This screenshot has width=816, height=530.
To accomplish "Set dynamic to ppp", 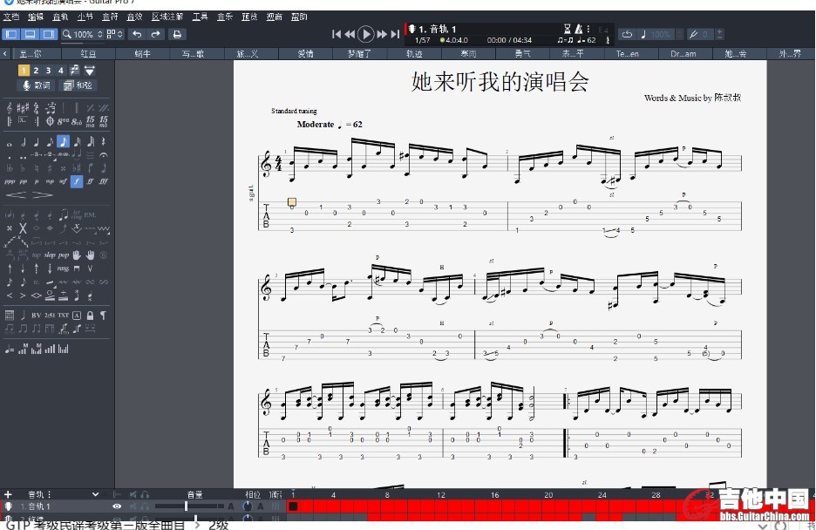I will pyautogui.click(x=10, y=181).
